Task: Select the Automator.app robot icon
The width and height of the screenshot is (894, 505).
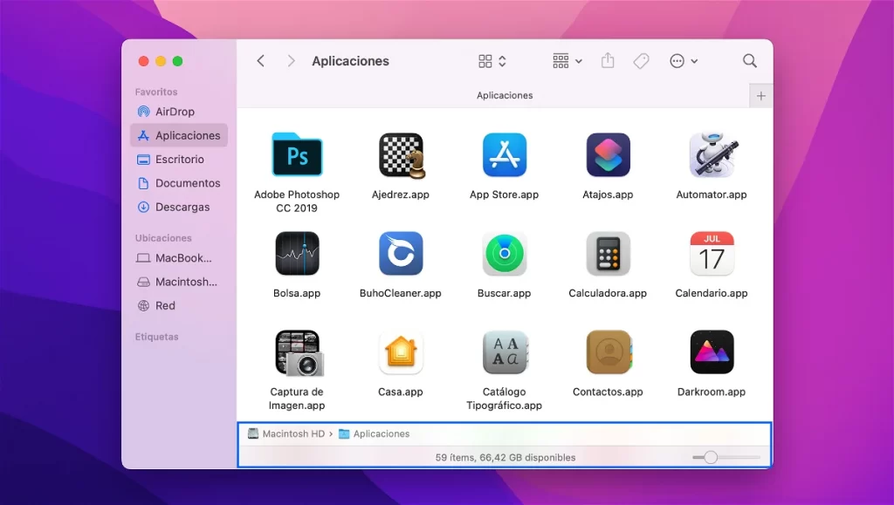Action: tap(712, 155)
